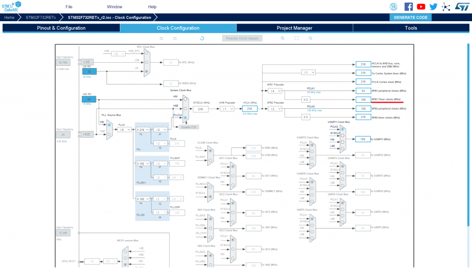Fit the clock diagram to window
Viewport: 472px width, 270px height.
click(x=296, y=38)
